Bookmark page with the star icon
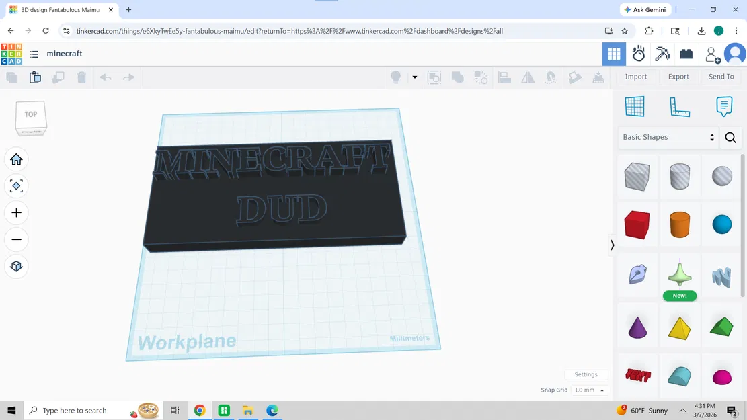This screenshot has width=747, height=420. (x=625, y=31)
